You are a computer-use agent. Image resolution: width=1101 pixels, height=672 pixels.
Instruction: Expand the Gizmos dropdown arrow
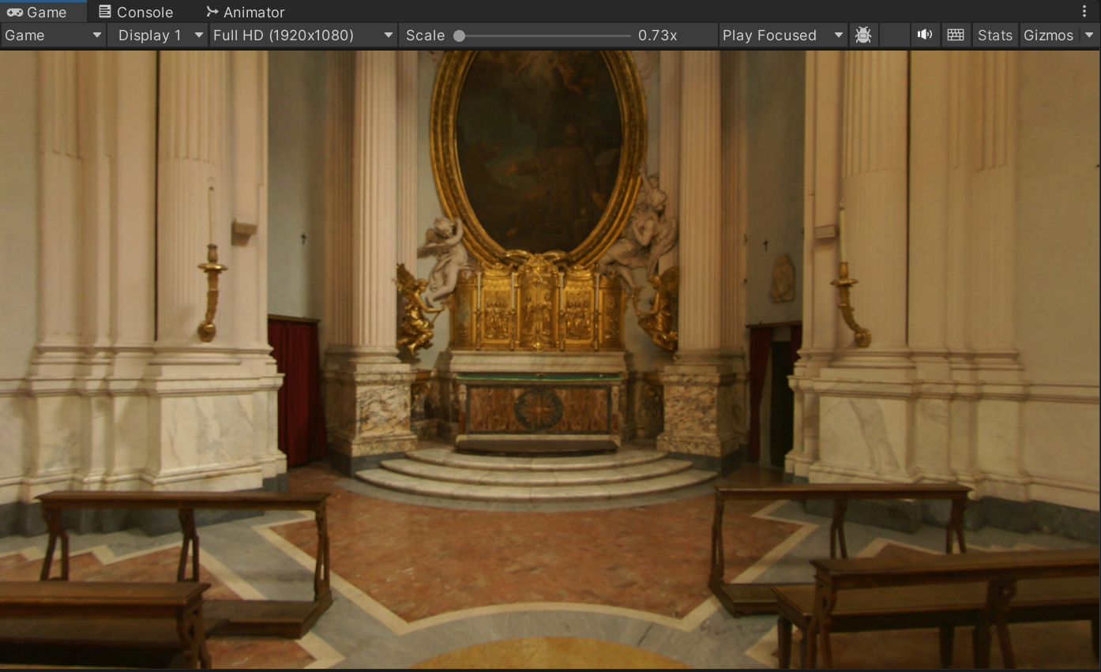coord(1090,36)
